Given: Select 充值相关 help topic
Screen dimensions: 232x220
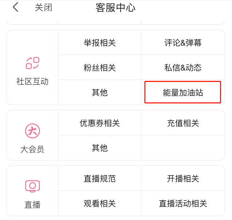Looking at the screenshot, I should (183, 123).
